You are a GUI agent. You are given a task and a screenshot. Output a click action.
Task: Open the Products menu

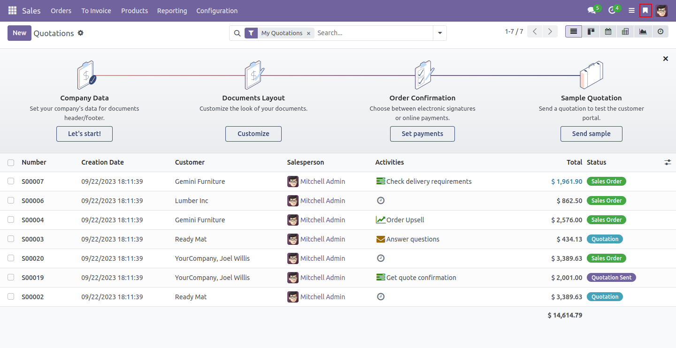pos(134,10)
